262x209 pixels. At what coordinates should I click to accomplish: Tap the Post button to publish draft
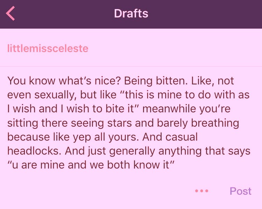coord(240,191)
